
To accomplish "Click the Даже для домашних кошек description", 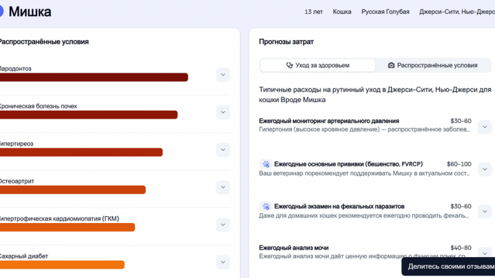I will coord(364,216).
